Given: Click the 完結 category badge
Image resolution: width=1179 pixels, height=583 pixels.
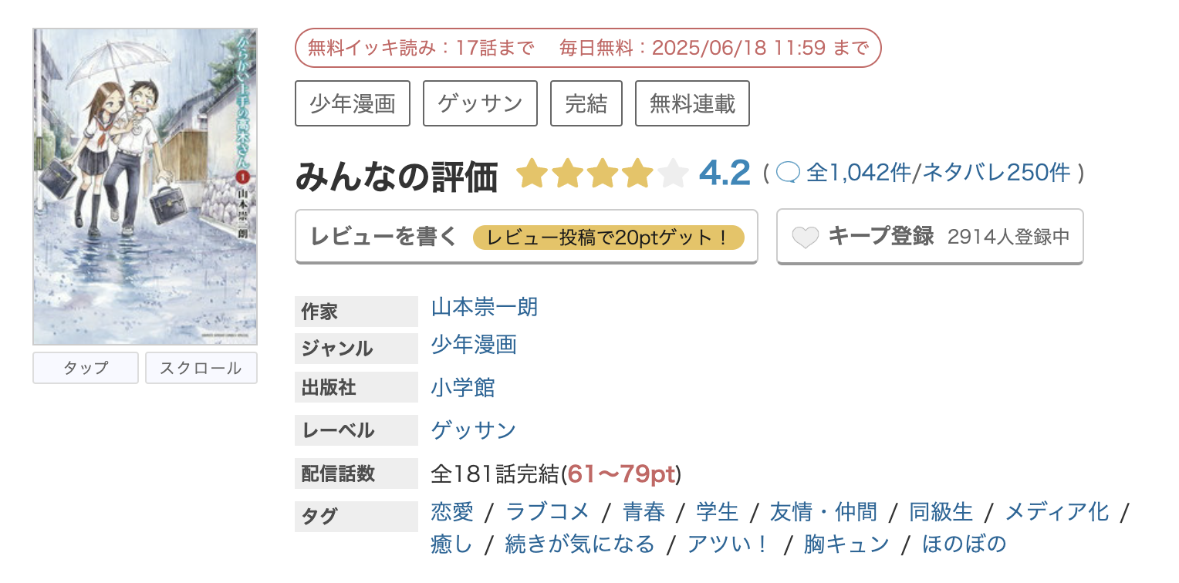Looking at the screenshot, I should click(586, 103).
